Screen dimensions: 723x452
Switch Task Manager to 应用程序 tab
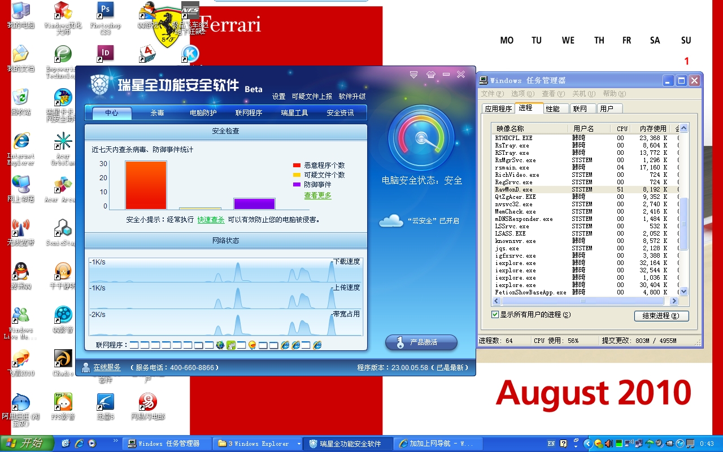498,108
